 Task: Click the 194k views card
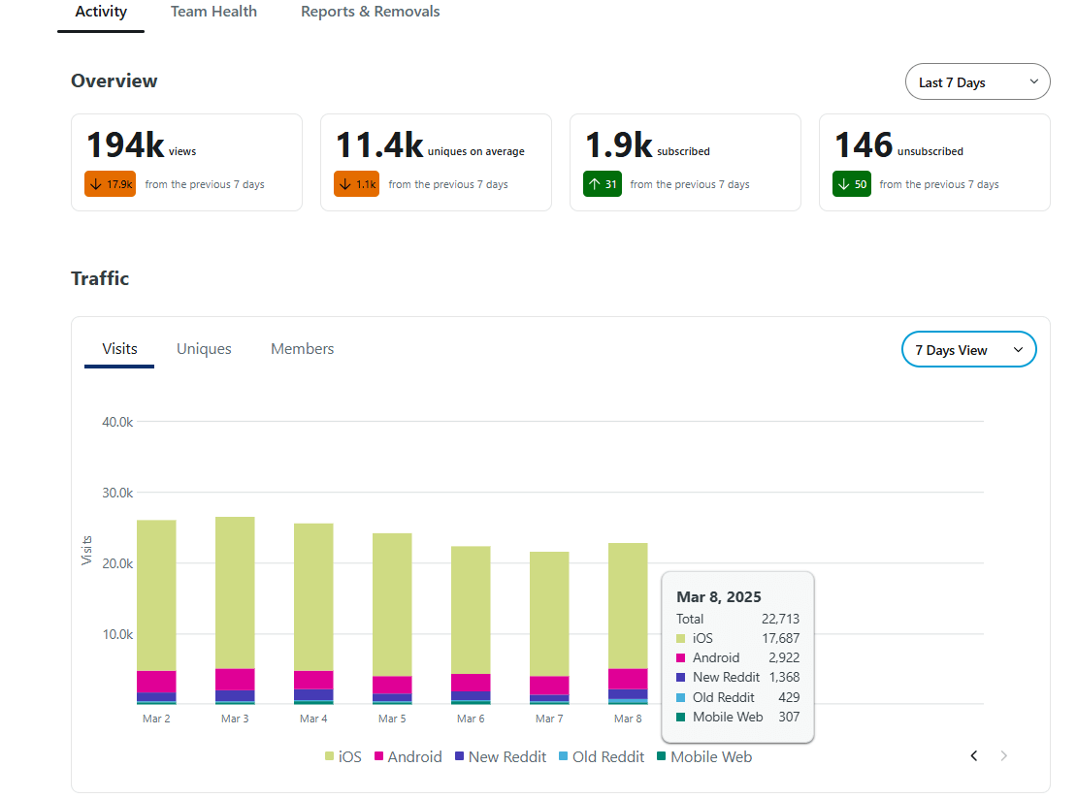(187, 162)
